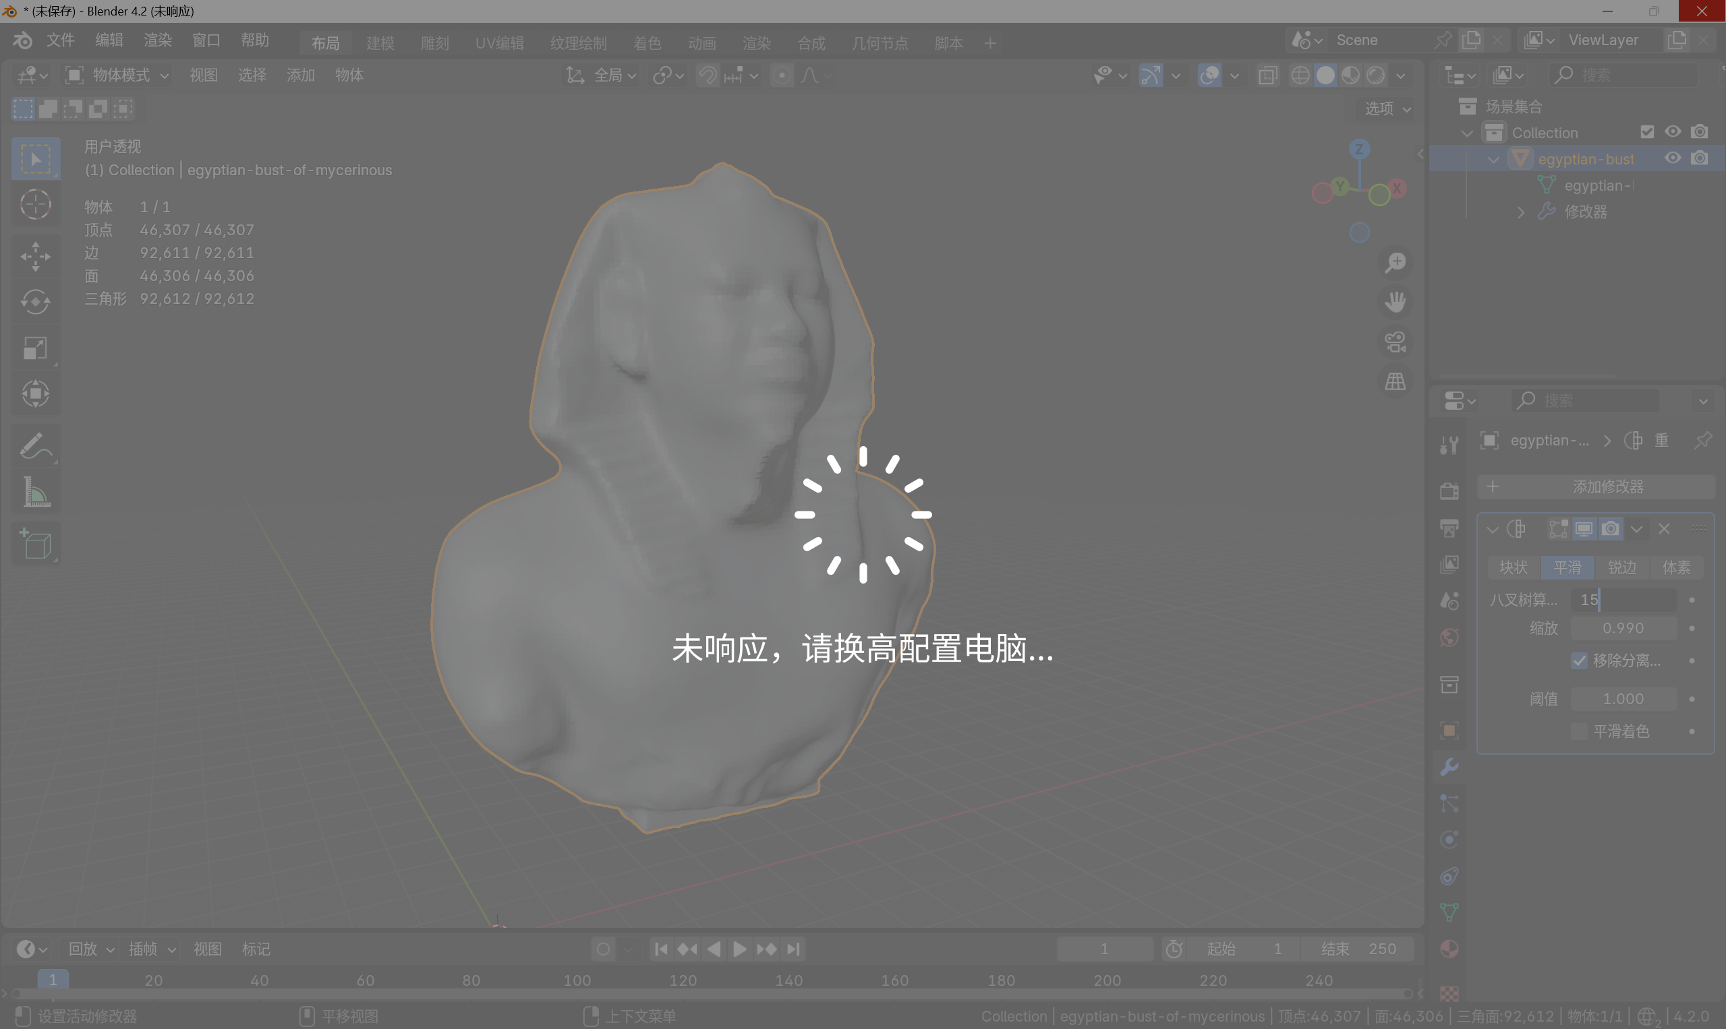The height and width of the screenshot is (1029, 1726).
Task: Toggle modifier realtime display icon
Action: pos(1584,529)
